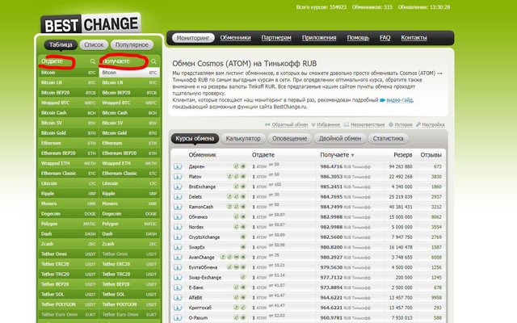The image size is (517, 323).
Task: Click the wrench icon beside Настройка
Action: 418,124
